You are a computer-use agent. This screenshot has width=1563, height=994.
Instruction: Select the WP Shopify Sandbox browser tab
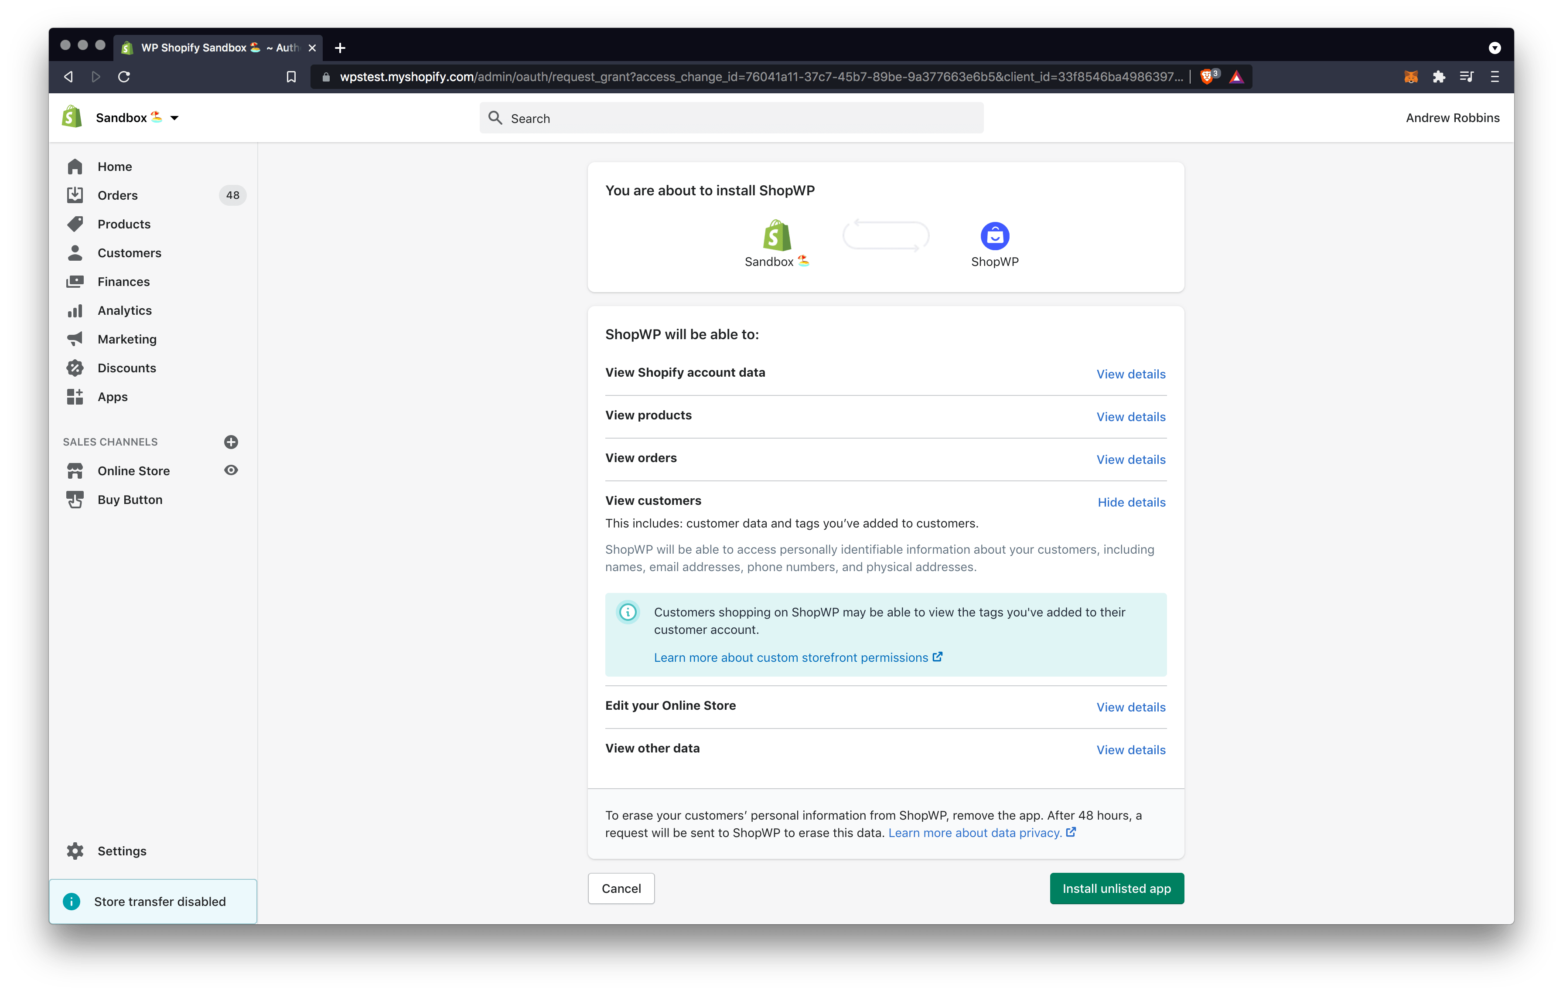click(x=218, y=48)
